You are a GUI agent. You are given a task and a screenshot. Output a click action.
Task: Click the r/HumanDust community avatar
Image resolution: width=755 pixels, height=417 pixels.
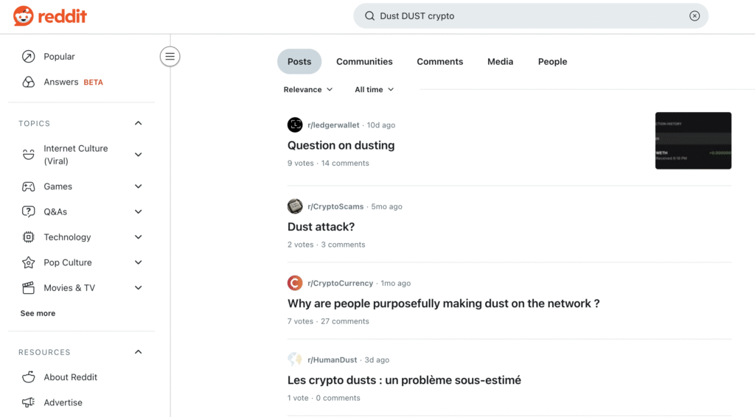295,360
